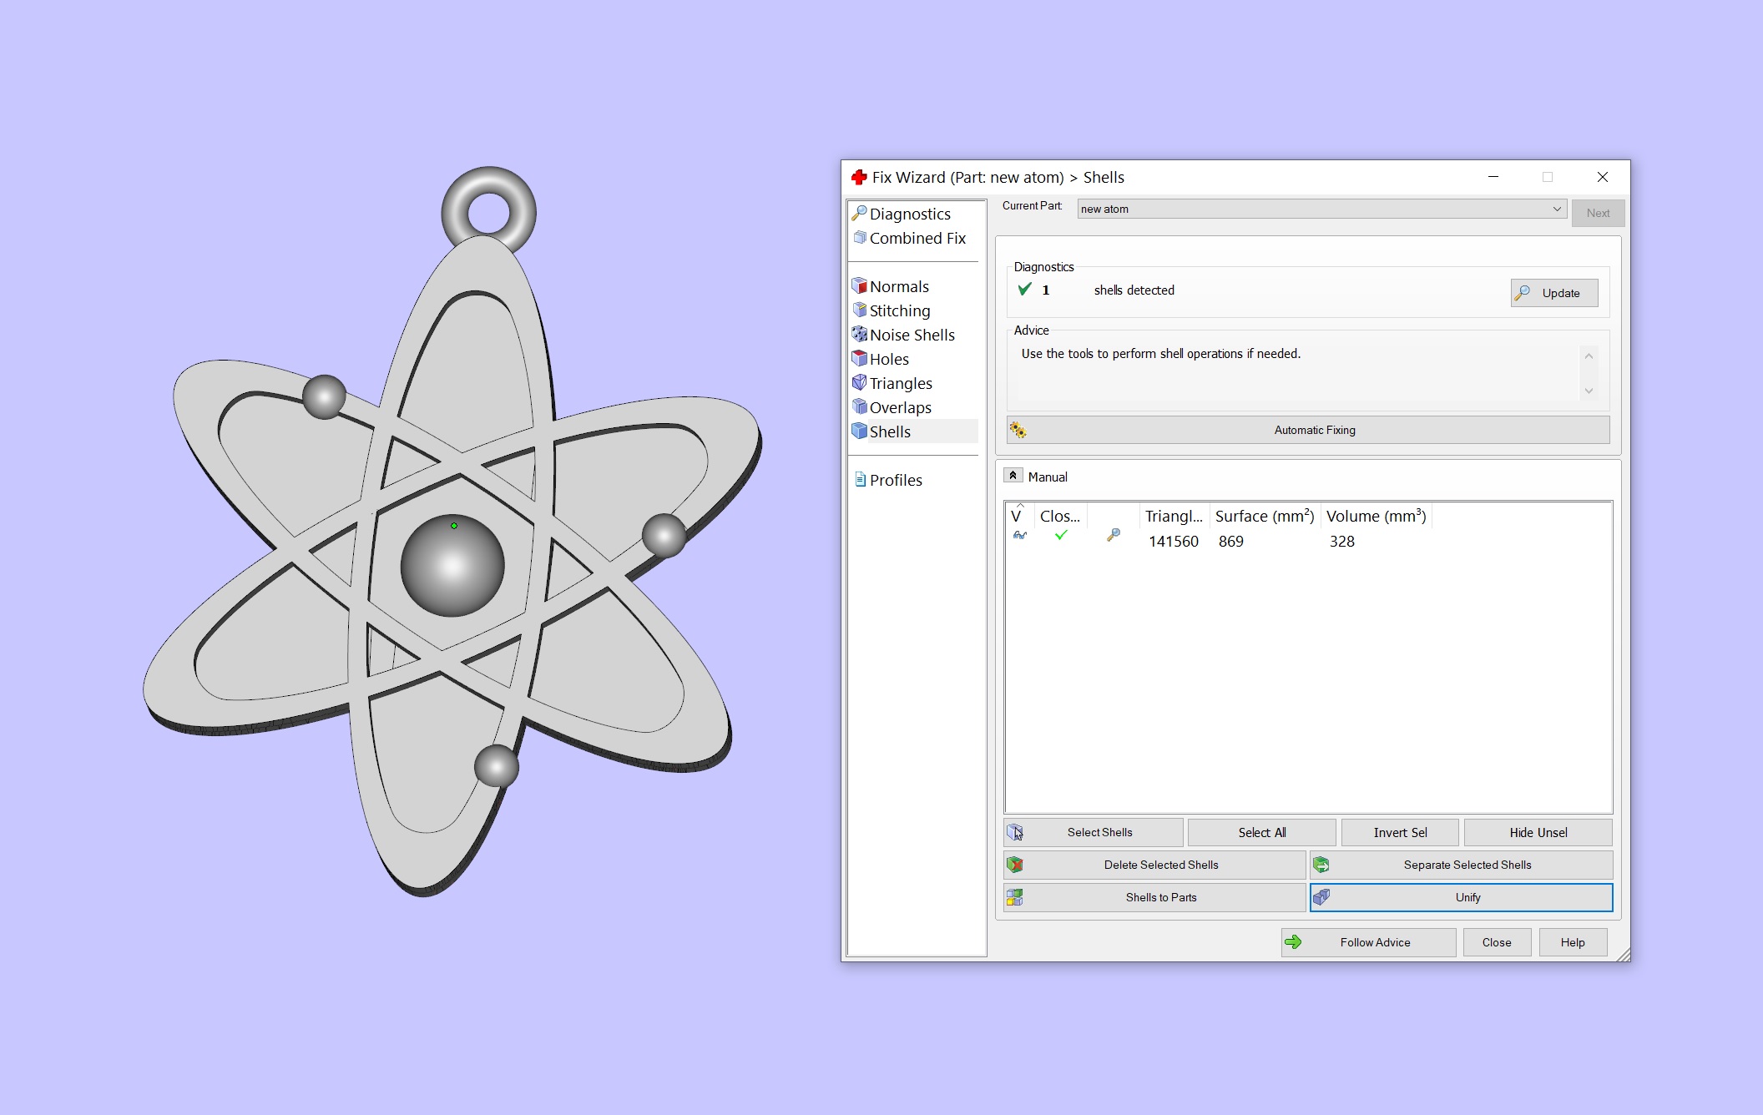Toggle shell visibility eyeglasses icon

tap(1019, 536)
